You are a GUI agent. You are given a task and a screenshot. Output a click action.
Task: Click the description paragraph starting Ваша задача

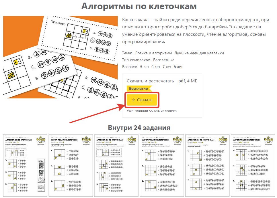pos(196,31)
